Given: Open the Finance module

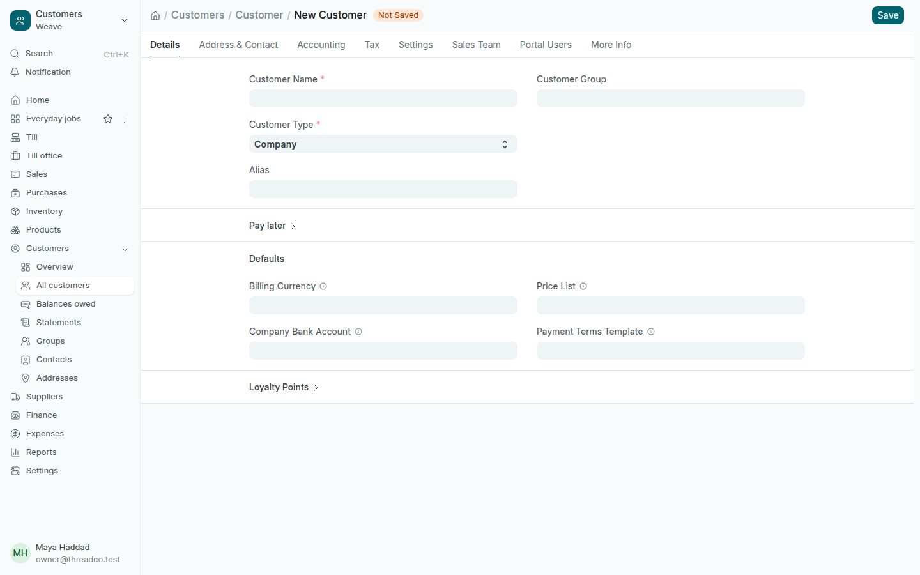Looking at the screenshot, I should click(70, 415).
